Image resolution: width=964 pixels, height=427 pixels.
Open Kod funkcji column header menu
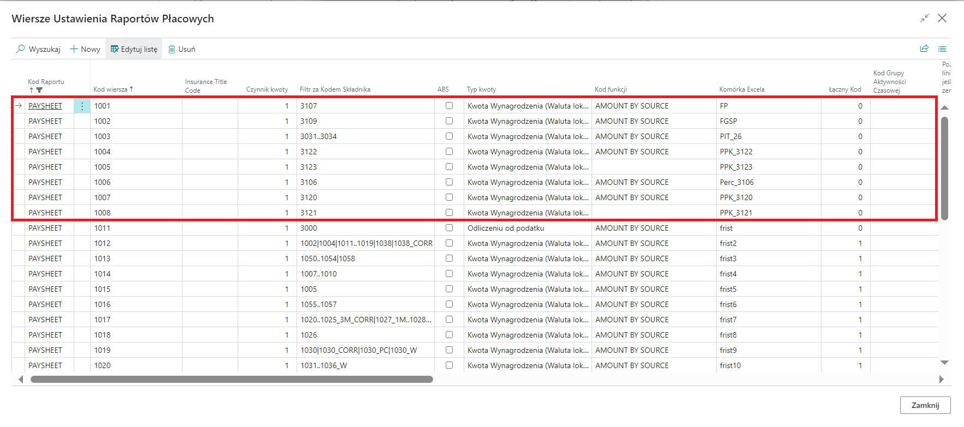(611, 89)
